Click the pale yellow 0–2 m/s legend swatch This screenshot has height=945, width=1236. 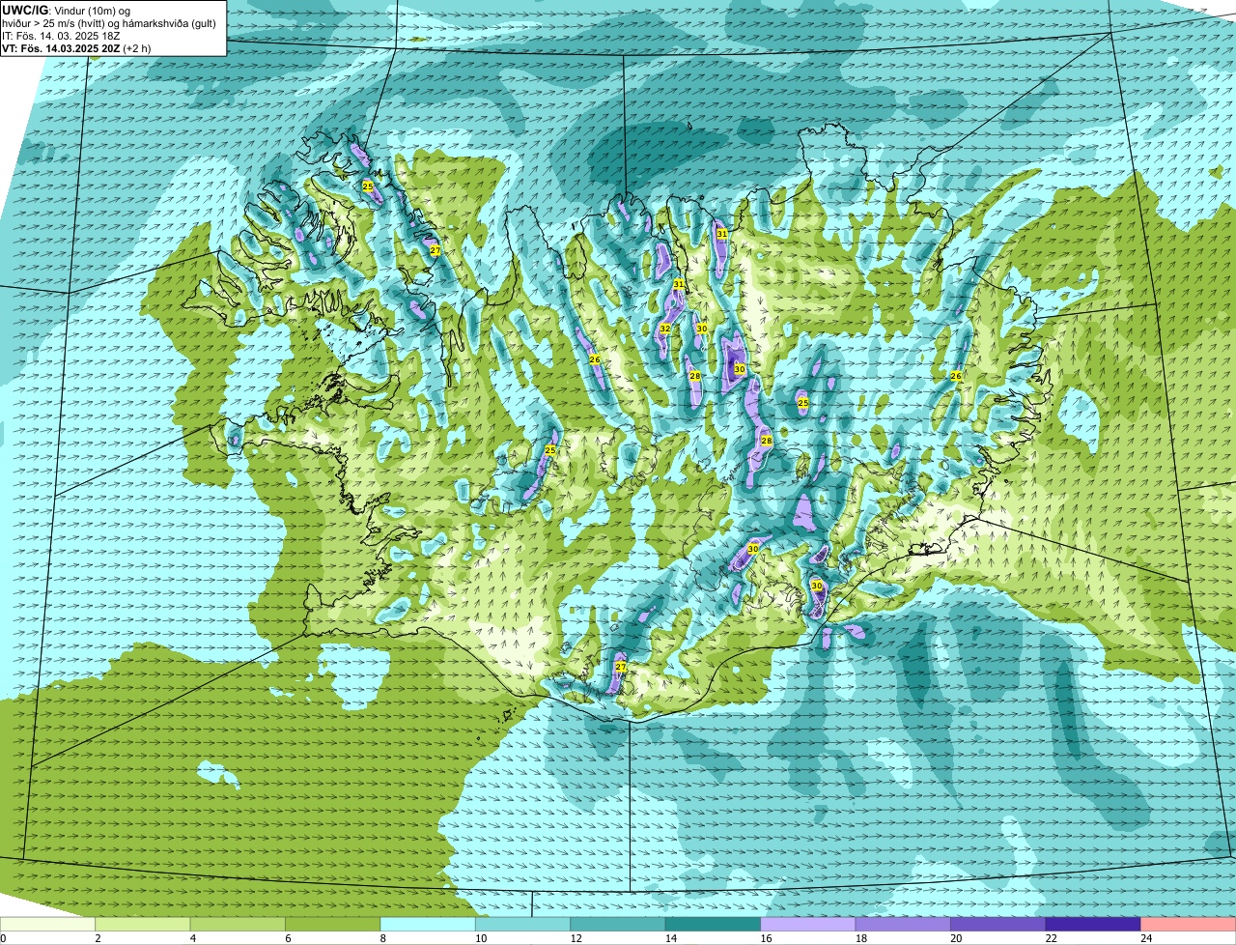[47, 924]
